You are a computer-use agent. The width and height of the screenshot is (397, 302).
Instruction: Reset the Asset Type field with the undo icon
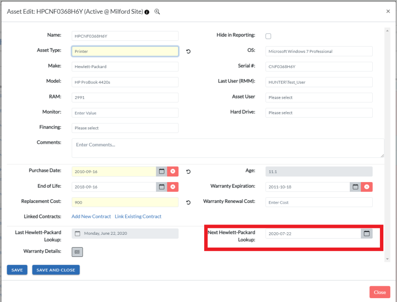(x=188, y=51)
